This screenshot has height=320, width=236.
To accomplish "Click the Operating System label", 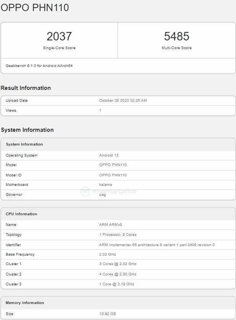I will [21, 155].
